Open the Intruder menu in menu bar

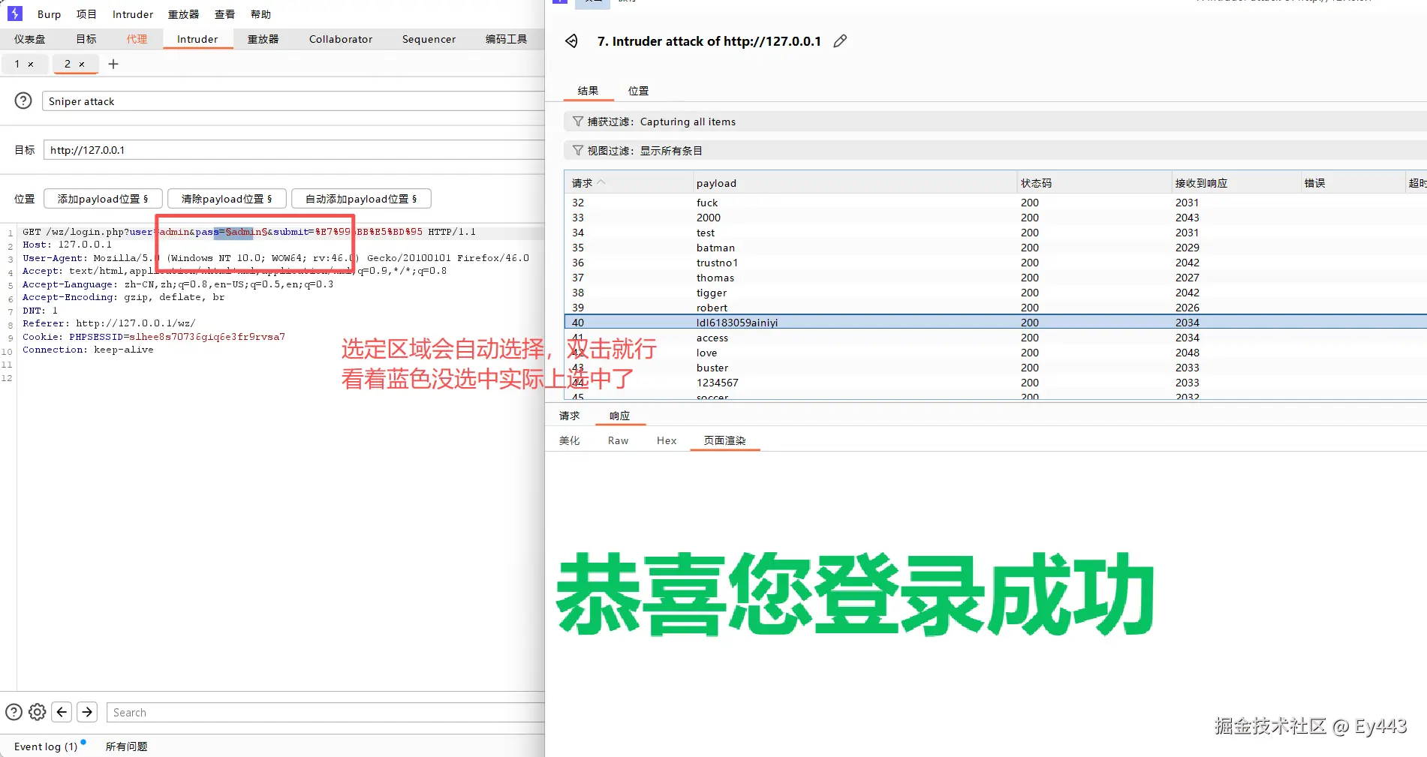click(x=133, y=14)
